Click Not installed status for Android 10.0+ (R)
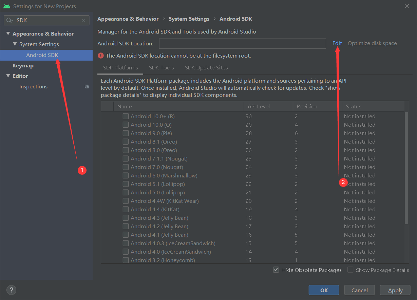This screenshot has height=300, width=417. click(x=359, y=116)
